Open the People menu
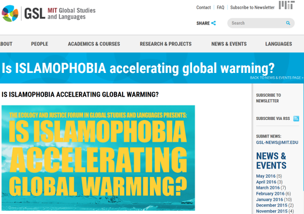Image resolution: width=304 pixels, height=214 pixels. 40,44
